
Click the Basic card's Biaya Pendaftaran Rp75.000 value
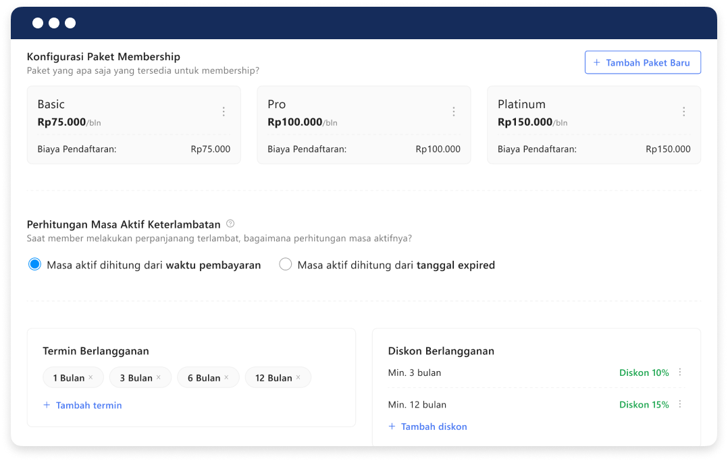tap(210, 149)
